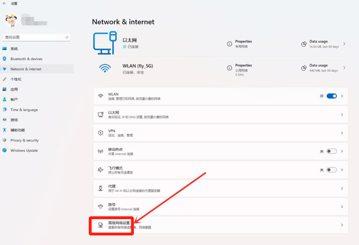The height and width of the screenshot is (245, 359).
Task: Open Bluetooth & devices settings
Action: [x=37, y=59]
